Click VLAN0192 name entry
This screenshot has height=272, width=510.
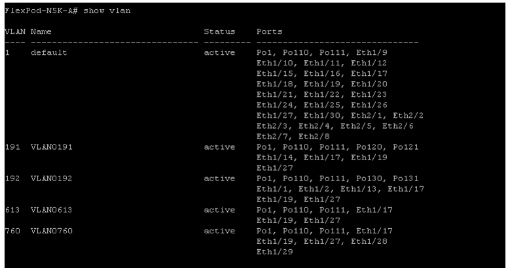[x=51, y=178]
